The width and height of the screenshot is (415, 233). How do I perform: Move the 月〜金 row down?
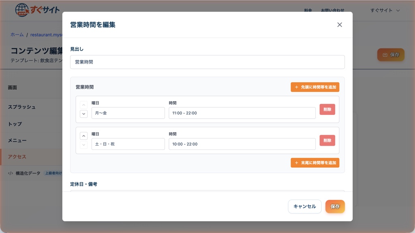83,114
